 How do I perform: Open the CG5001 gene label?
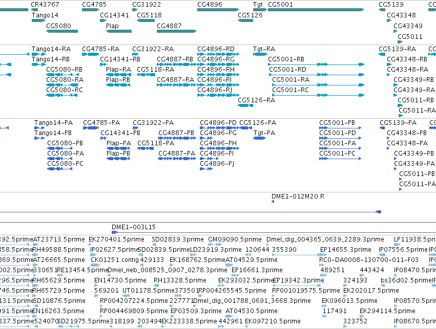pos(280,5)
